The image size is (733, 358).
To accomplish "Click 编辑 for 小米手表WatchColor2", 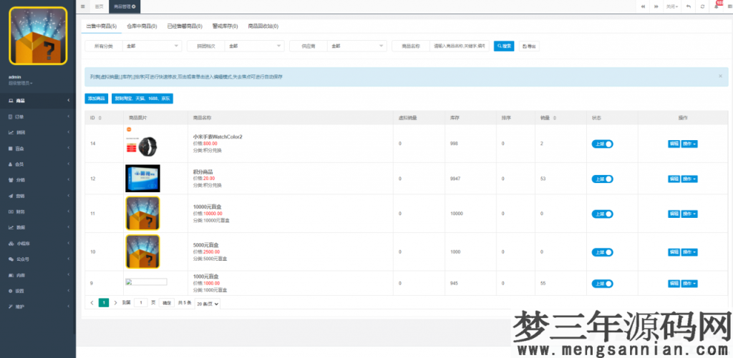I will point(674,144).
